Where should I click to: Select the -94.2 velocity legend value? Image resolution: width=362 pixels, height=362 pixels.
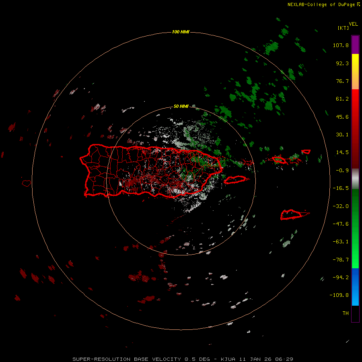(341, 278)
